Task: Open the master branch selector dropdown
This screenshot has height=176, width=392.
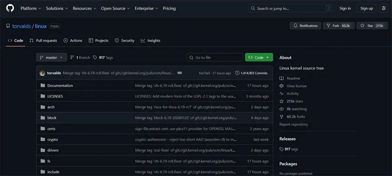Action: [x=51, y=58]
